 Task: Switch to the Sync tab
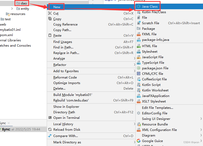click(3, 123)
